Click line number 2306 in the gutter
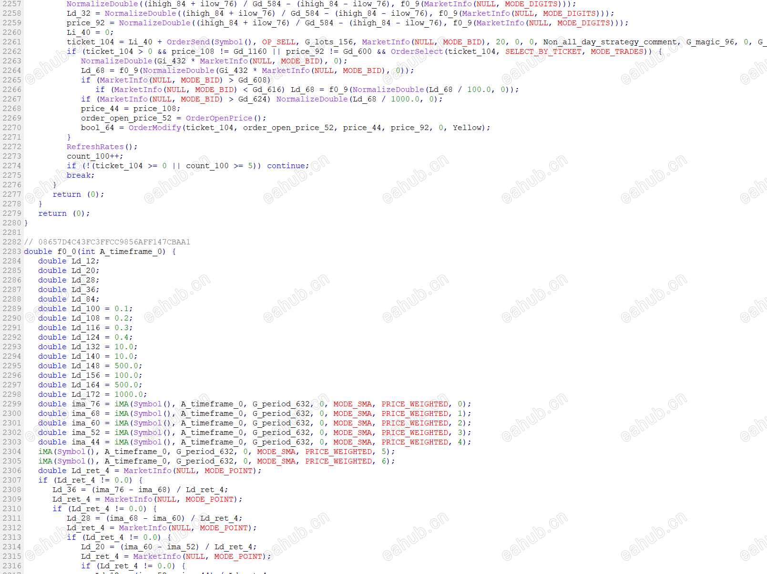This screenshot has height=574, width=767. (x=11, y=471)
